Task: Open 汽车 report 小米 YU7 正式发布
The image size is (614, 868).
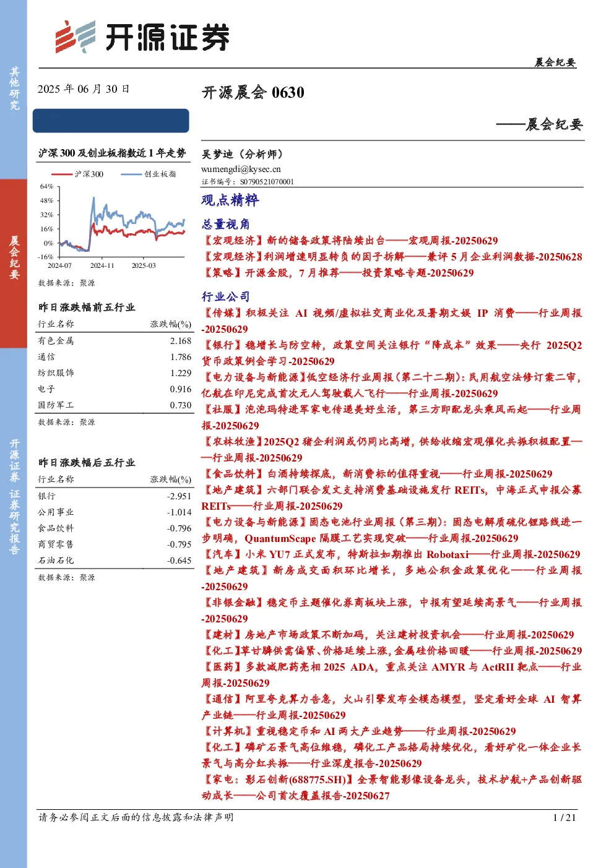Action: tap(391, 554)
